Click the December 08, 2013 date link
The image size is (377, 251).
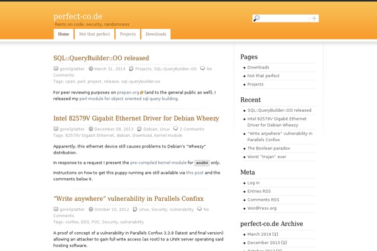click(114, 129)
